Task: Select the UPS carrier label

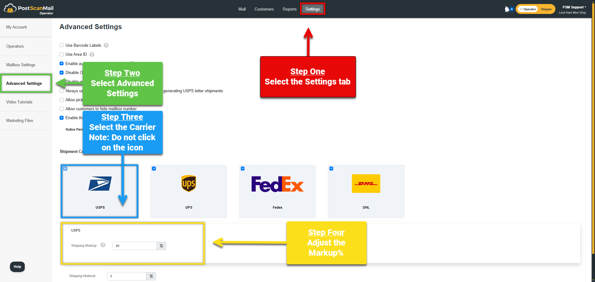Action: point(189,207)
